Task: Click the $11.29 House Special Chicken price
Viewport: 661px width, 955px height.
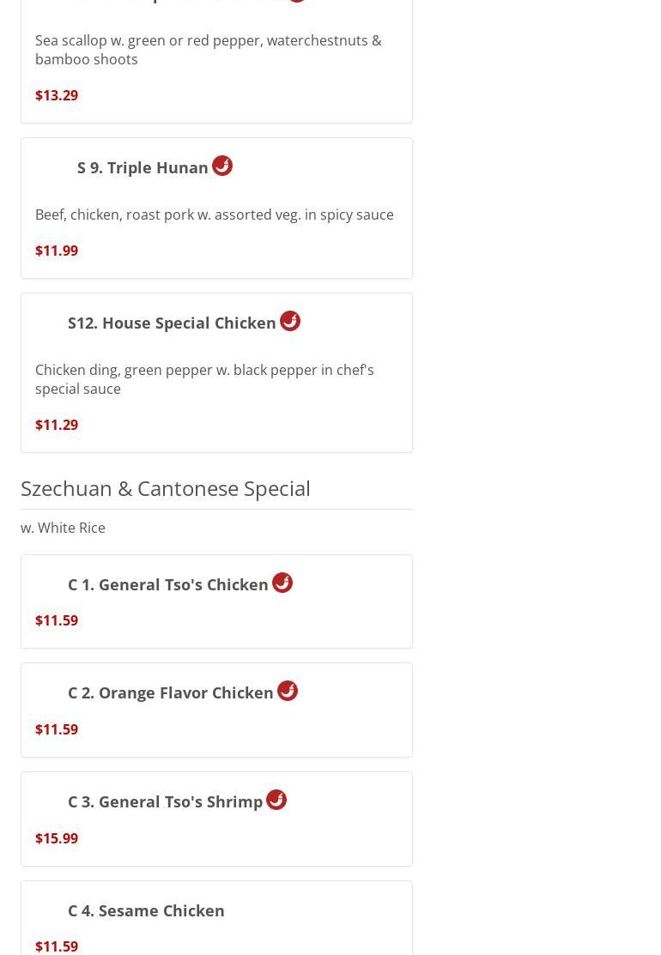Action: click(x=57, y=425)
